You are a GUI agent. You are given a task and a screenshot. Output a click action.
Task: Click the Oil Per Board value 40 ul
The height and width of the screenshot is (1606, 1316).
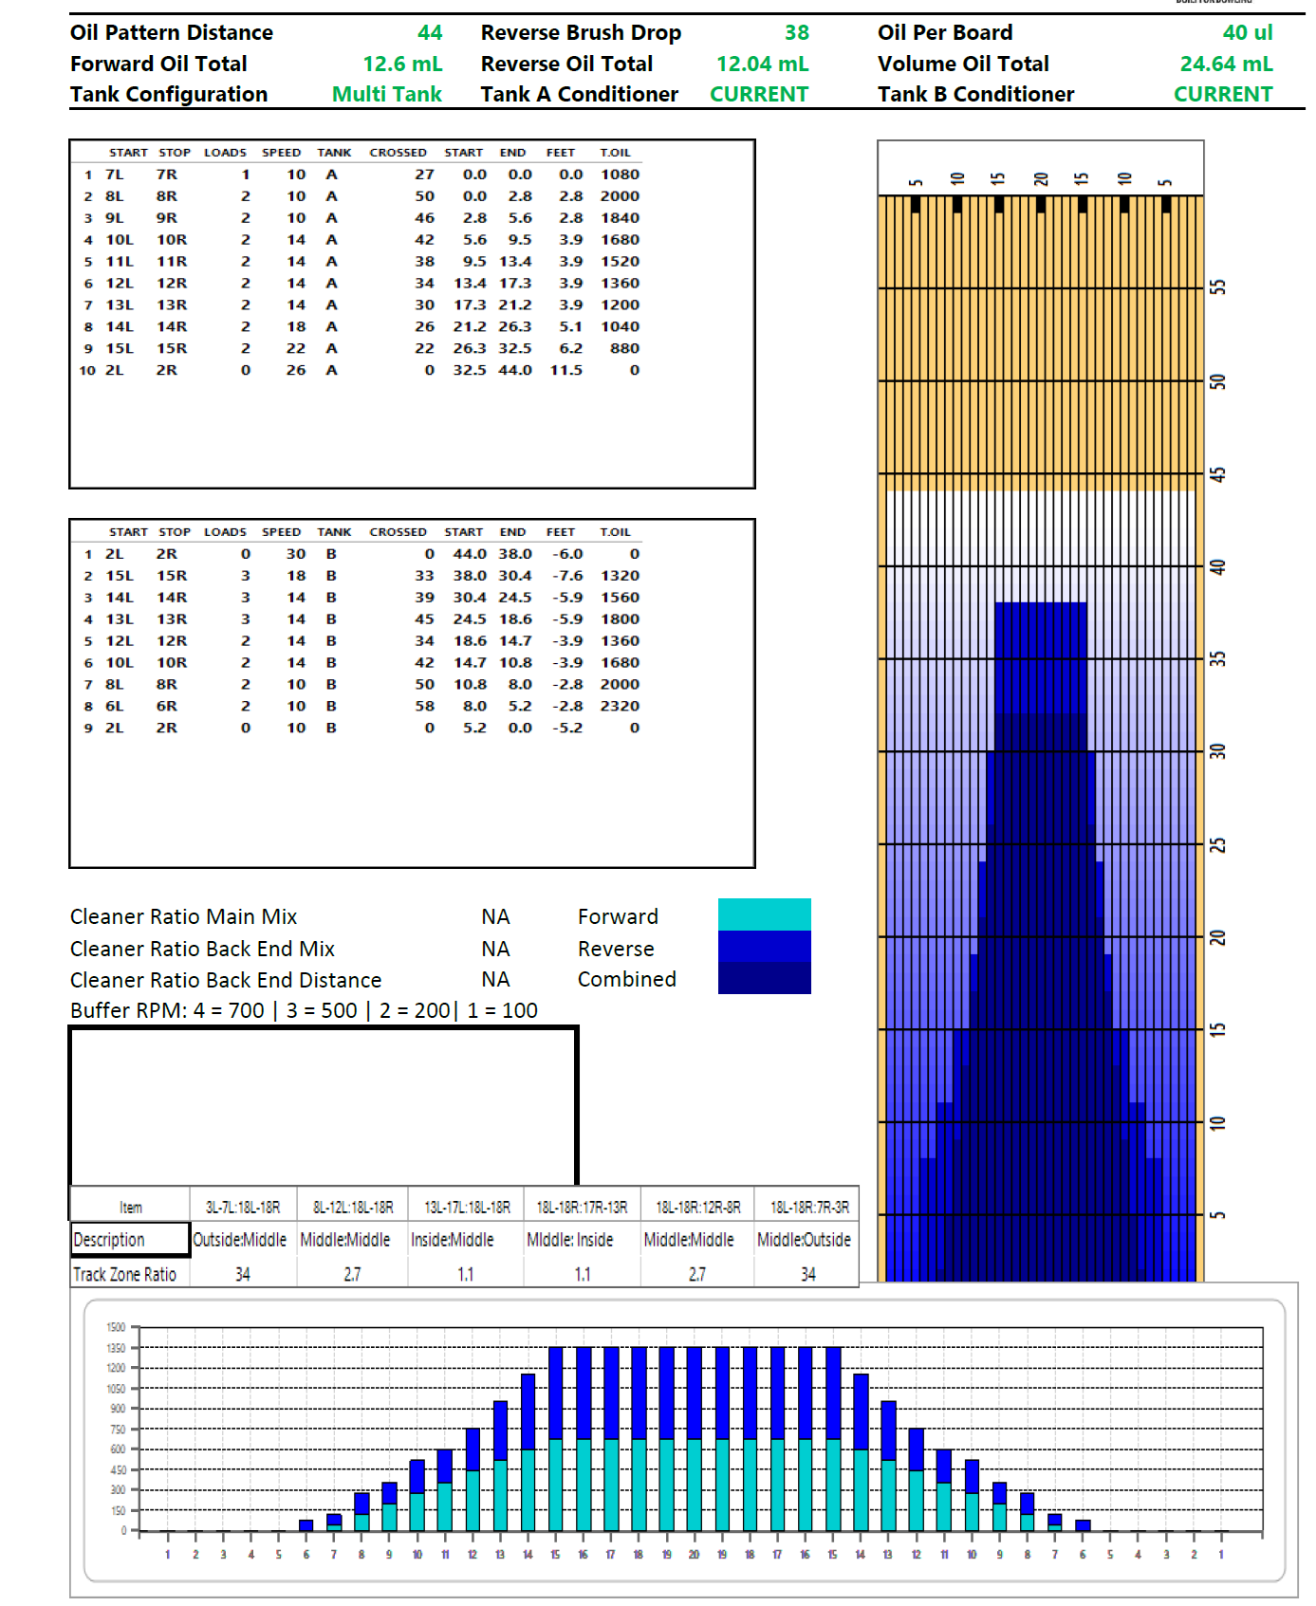1247,33
